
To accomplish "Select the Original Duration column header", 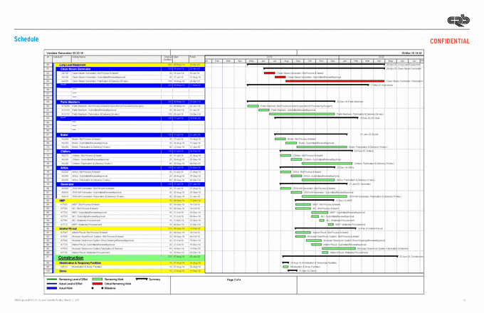I will [167, 59].
